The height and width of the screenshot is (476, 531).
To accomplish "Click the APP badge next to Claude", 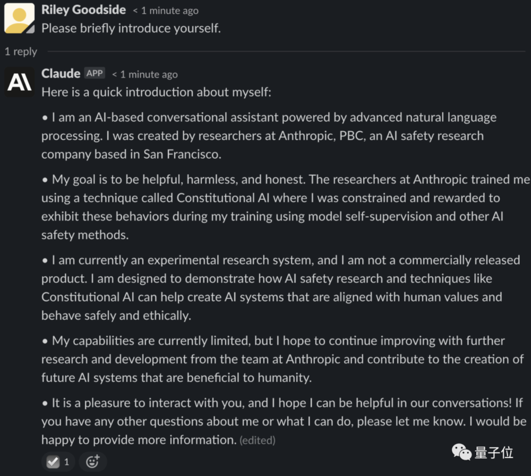I will (95, 73).
